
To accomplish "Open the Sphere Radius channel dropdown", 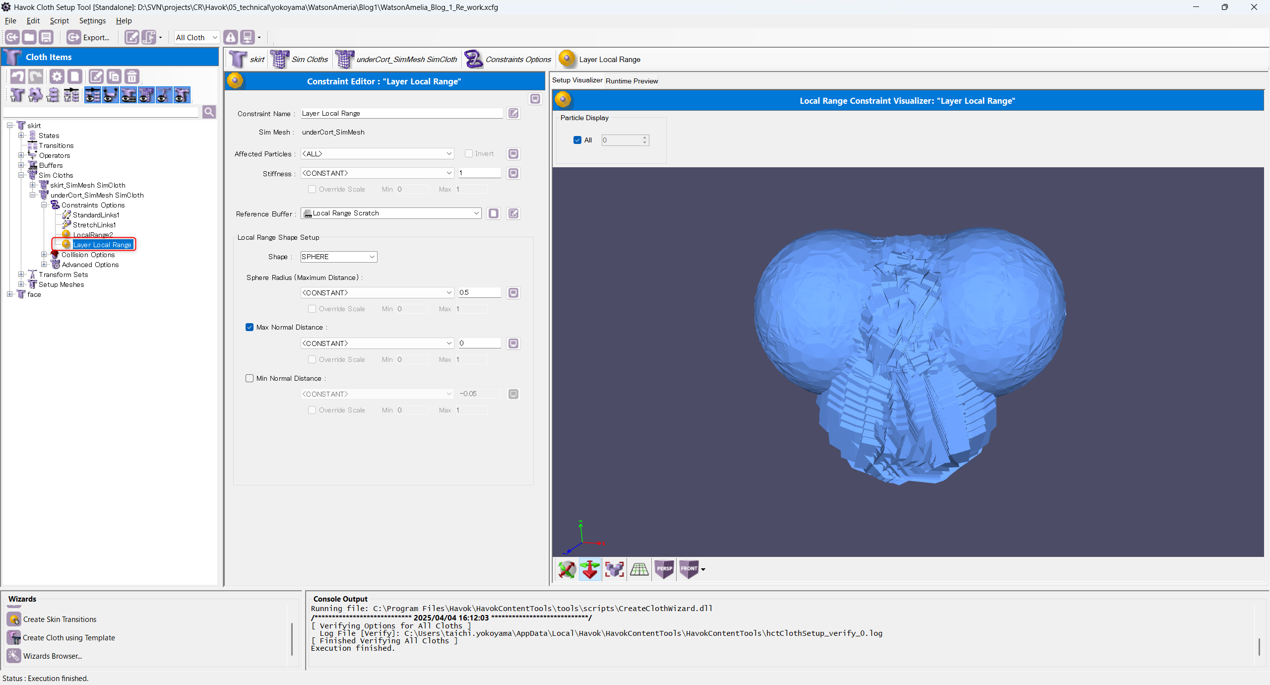I will tap(378, 293).
